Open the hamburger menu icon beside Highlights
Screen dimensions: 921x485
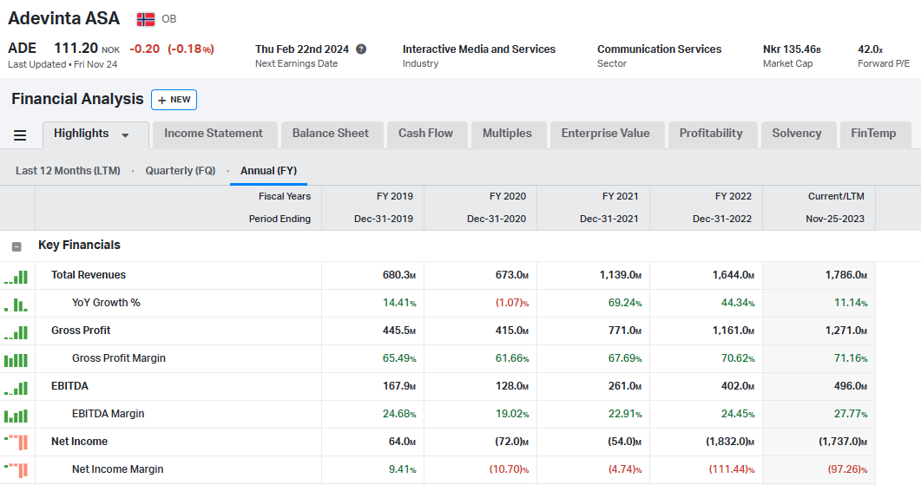pos(20,135)
